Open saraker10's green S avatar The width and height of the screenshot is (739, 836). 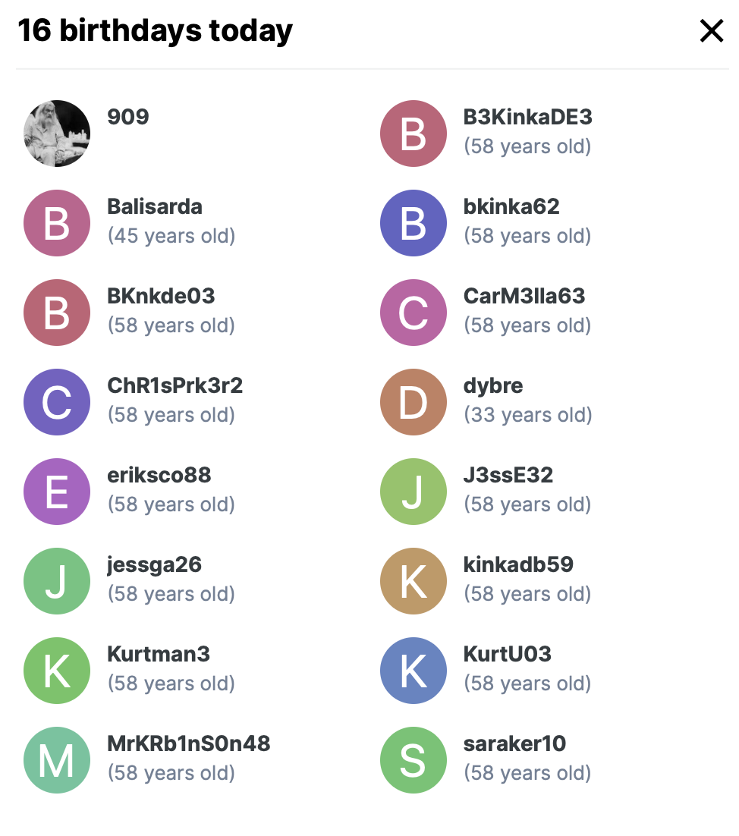pos(413,760)
